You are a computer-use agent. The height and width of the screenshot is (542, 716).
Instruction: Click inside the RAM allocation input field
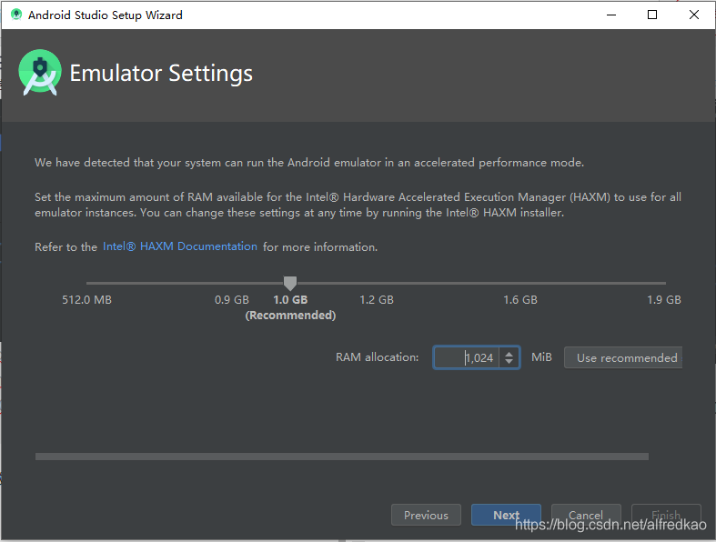coord(467,357)
